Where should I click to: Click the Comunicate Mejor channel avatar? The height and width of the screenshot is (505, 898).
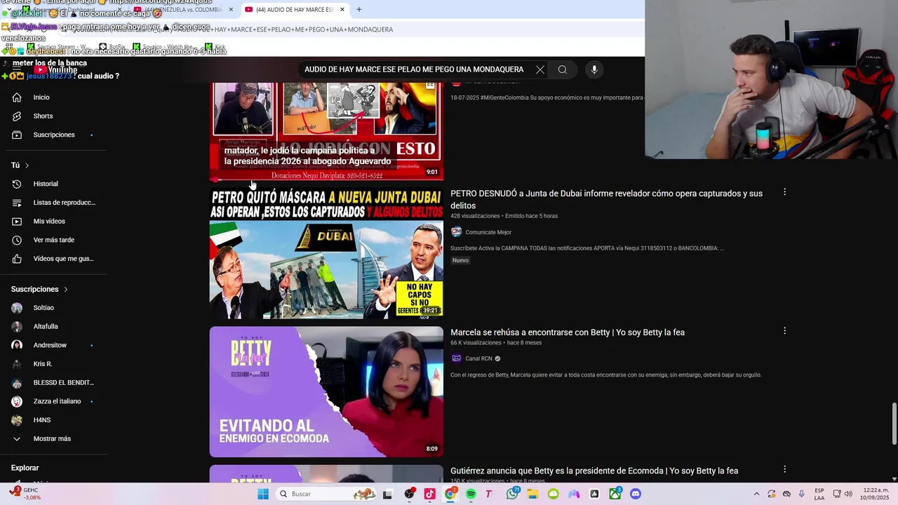[x=456, y=232]
